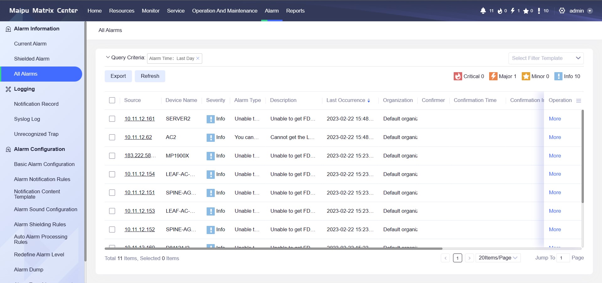Viewport: 602px width, 283px height.
Task: Check the 10.11.12.161 row checkbox
Action: pos(112,119)
